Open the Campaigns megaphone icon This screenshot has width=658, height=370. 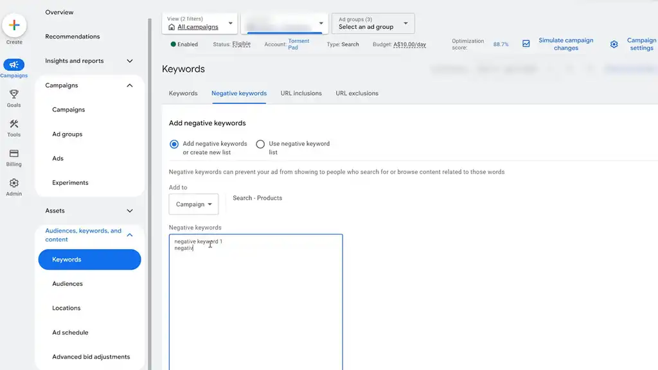[x=14, y=65]
